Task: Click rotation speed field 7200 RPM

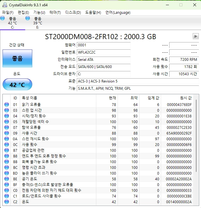Action: 184,59
